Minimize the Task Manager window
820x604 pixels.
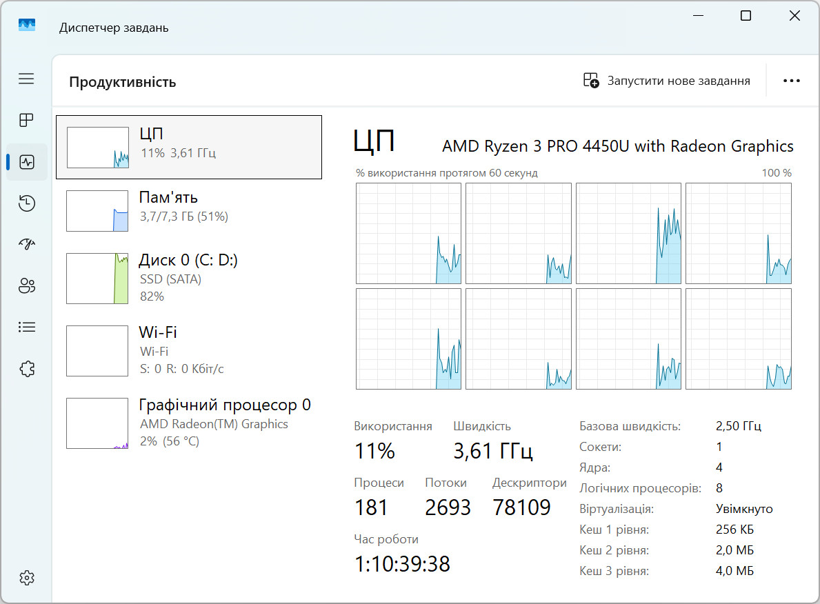(x=698, y=16)
